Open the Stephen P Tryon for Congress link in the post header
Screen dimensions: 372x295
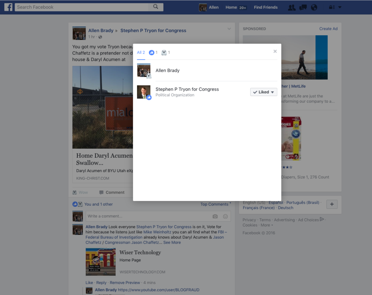click(153, 30)
